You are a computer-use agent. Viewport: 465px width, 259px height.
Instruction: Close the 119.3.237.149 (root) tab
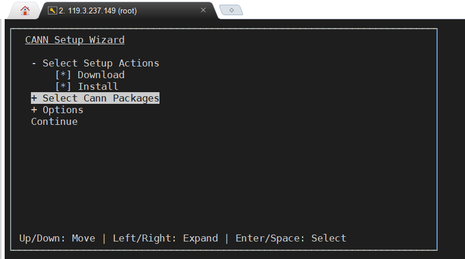[x=203, y=10]
